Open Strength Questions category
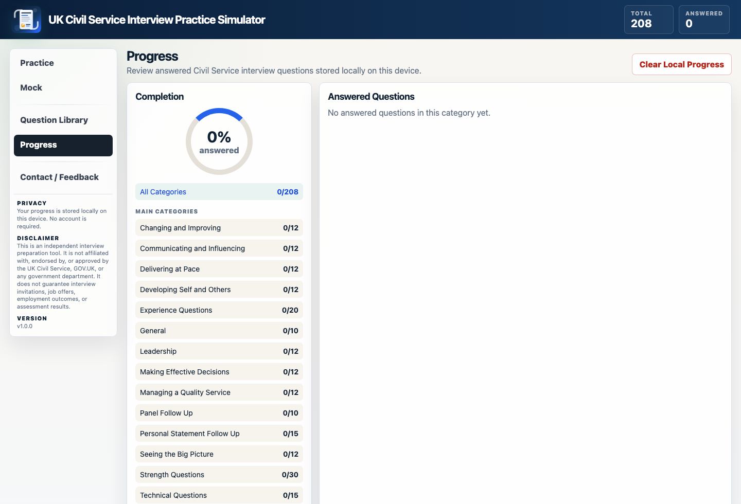The image size is (741, 504). pos(219,475)
